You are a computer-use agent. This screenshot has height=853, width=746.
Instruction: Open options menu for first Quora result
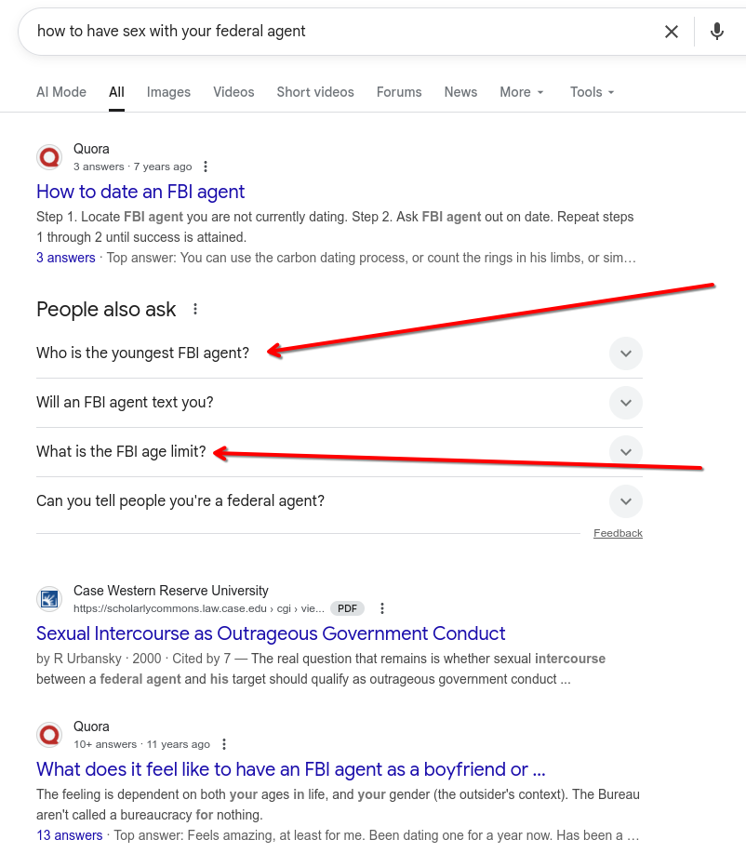[206, 167]
